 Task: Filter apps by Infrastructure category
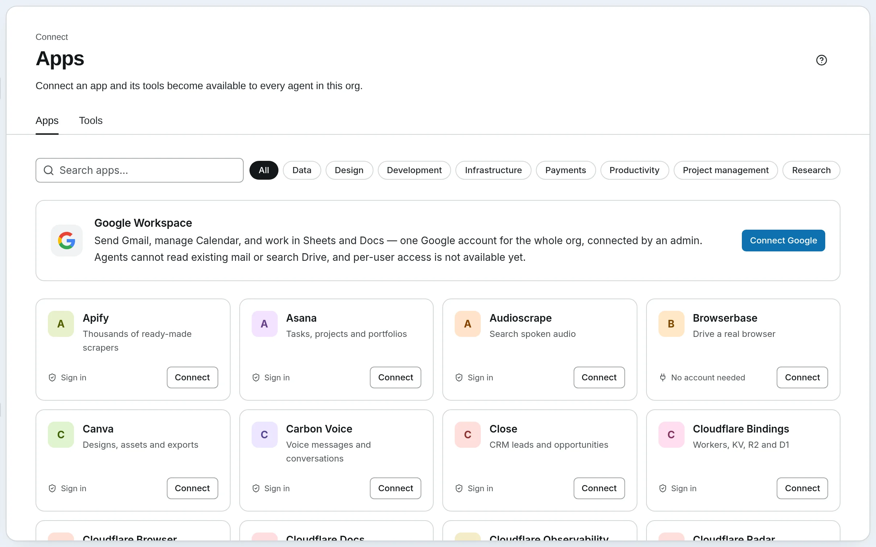(x=493, y=170)
